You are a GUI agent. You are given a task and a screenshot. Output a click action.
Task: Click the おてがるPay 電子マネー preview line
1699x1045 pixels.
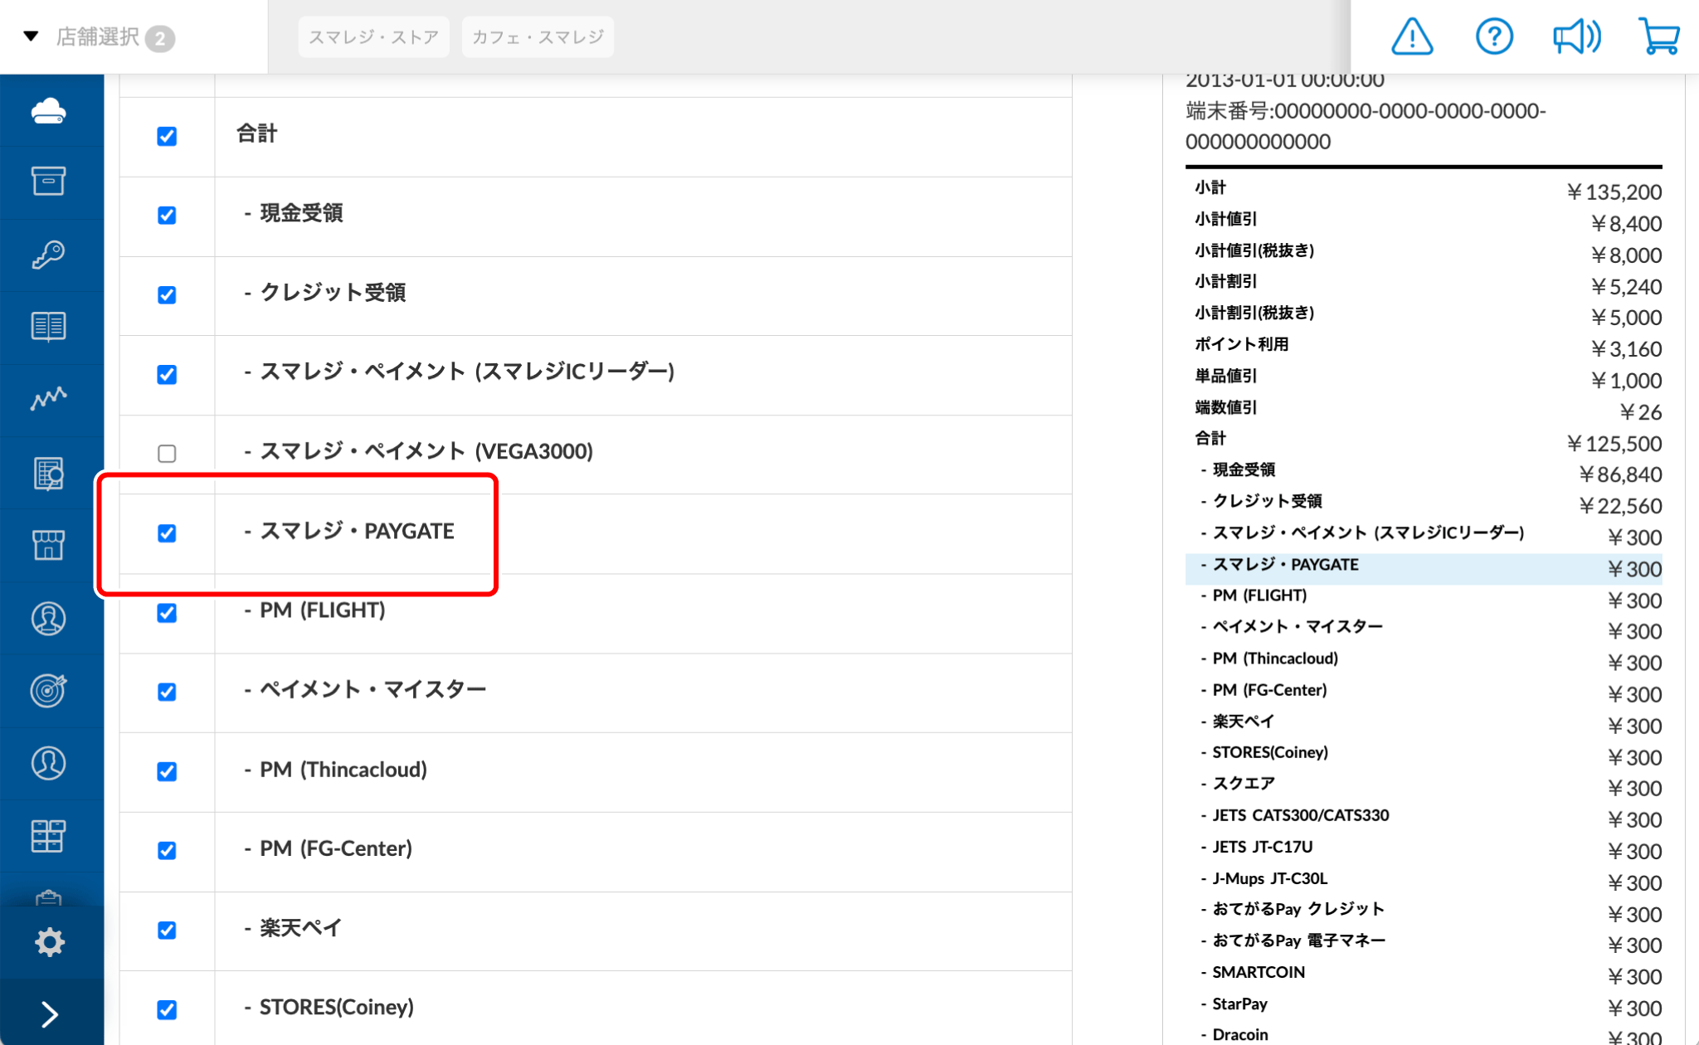point(1424,944)
